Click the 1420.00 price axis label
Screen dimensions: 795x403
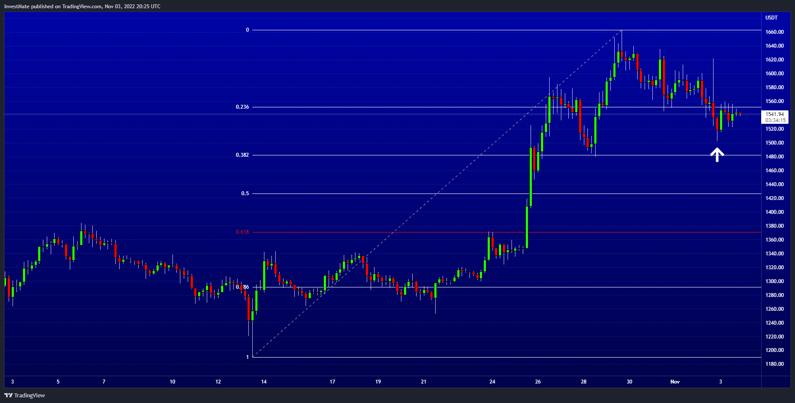pos(775,198)
